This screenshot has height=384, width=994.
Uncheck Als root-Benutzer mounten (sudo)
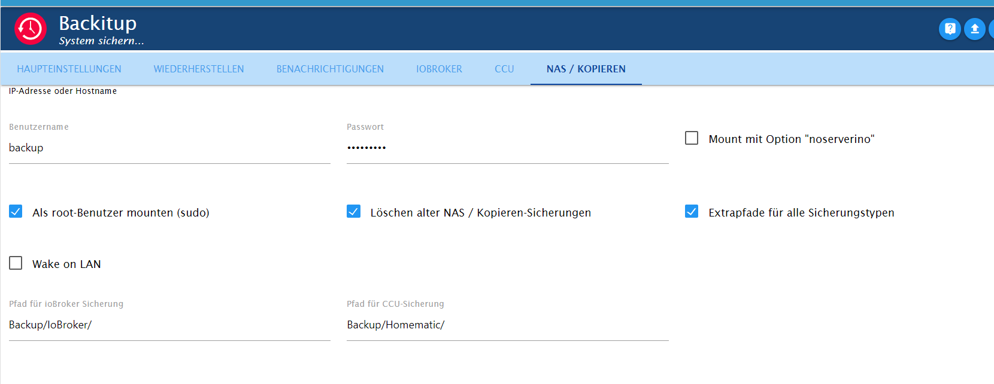[16, 211]
